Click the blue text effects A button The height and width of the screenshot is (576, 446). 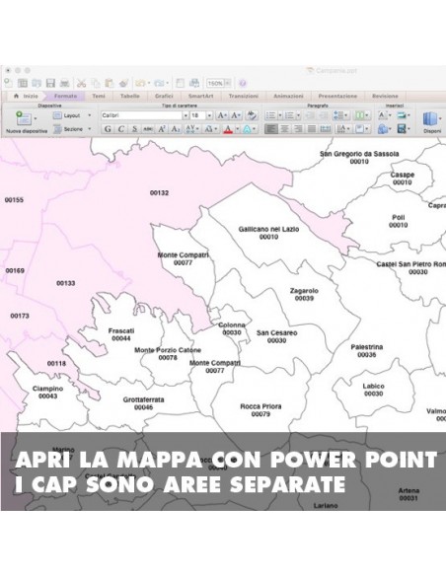click(248, 129)
